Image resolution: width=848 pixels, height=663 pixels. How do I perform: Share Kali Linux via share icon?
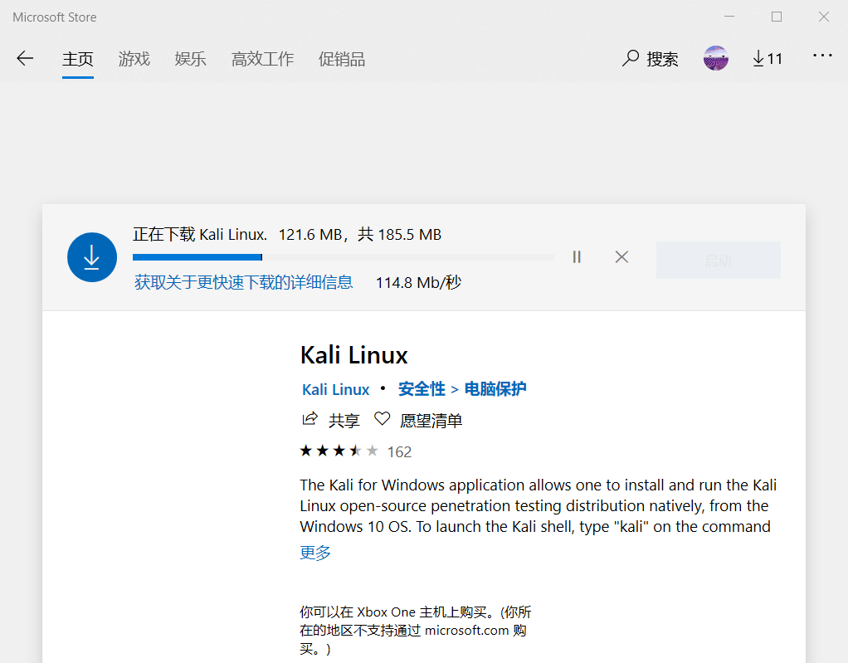pos(309,419)
